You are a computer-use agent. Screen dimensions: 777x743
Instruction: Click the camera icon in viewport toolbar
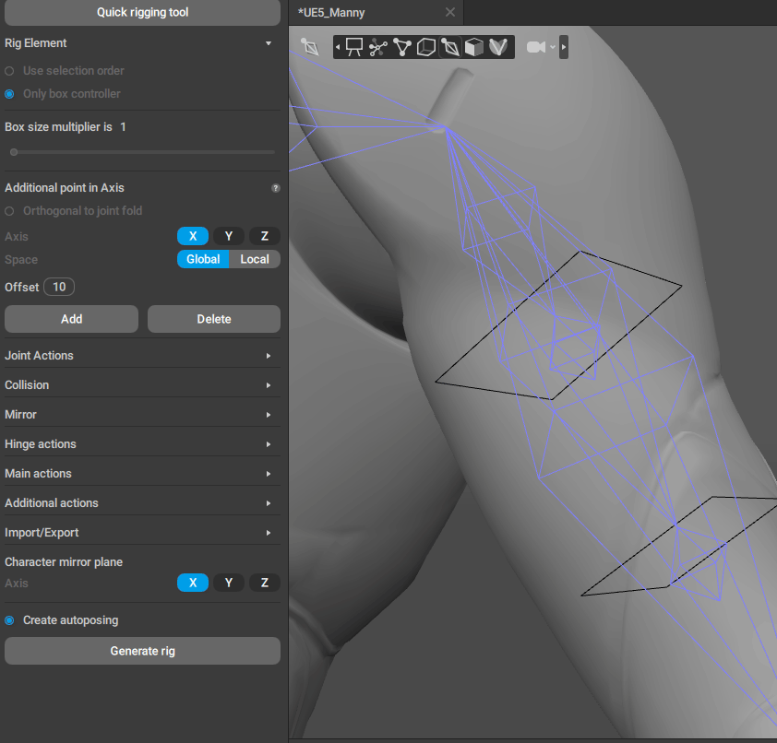pos(536,47)
